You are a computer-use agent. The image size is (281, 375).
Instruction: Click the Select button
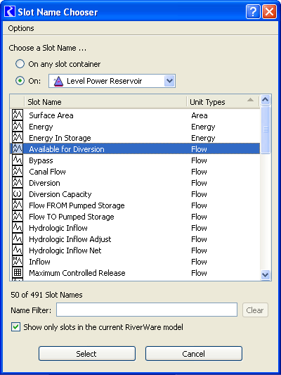[x=87, y=353]
